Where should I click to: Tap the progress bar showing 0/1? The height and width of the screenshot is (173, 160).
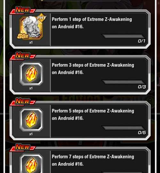tap(124, 36)
